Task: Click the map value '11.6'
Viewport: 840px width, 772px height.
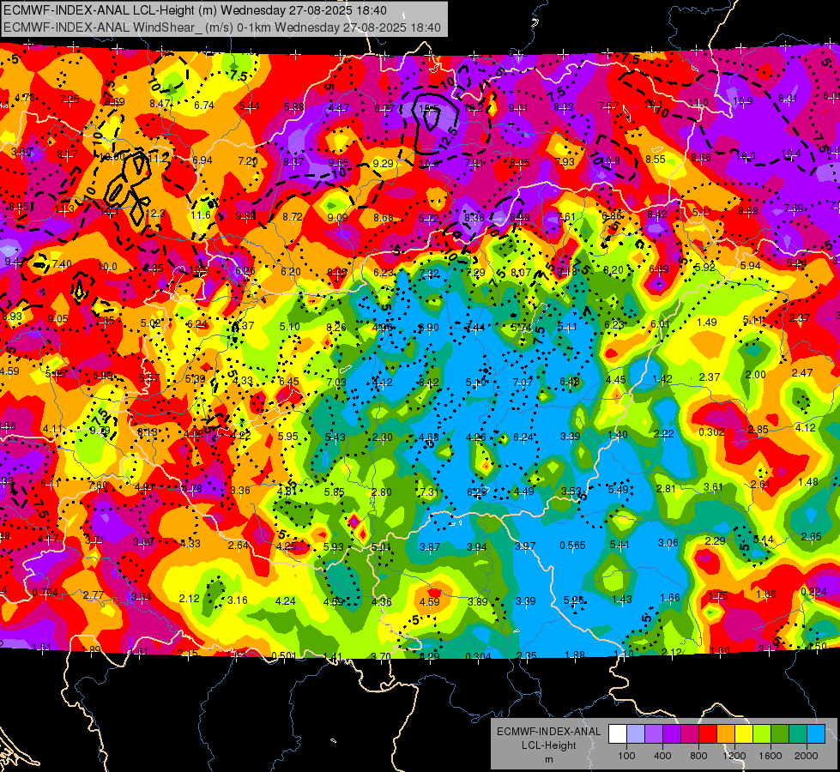Action: coord(201,215)
